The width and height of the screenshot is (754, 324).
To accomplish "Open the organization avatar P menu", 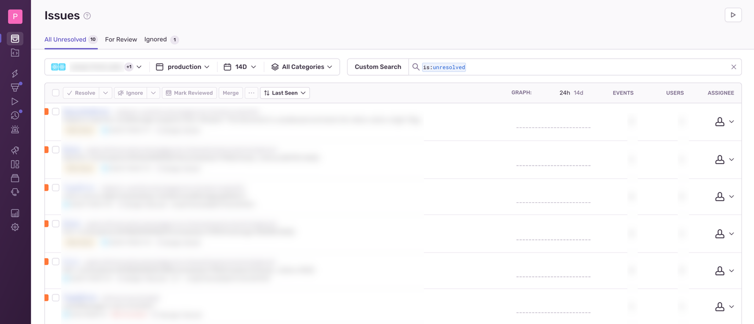I will [x=15, y=17].
